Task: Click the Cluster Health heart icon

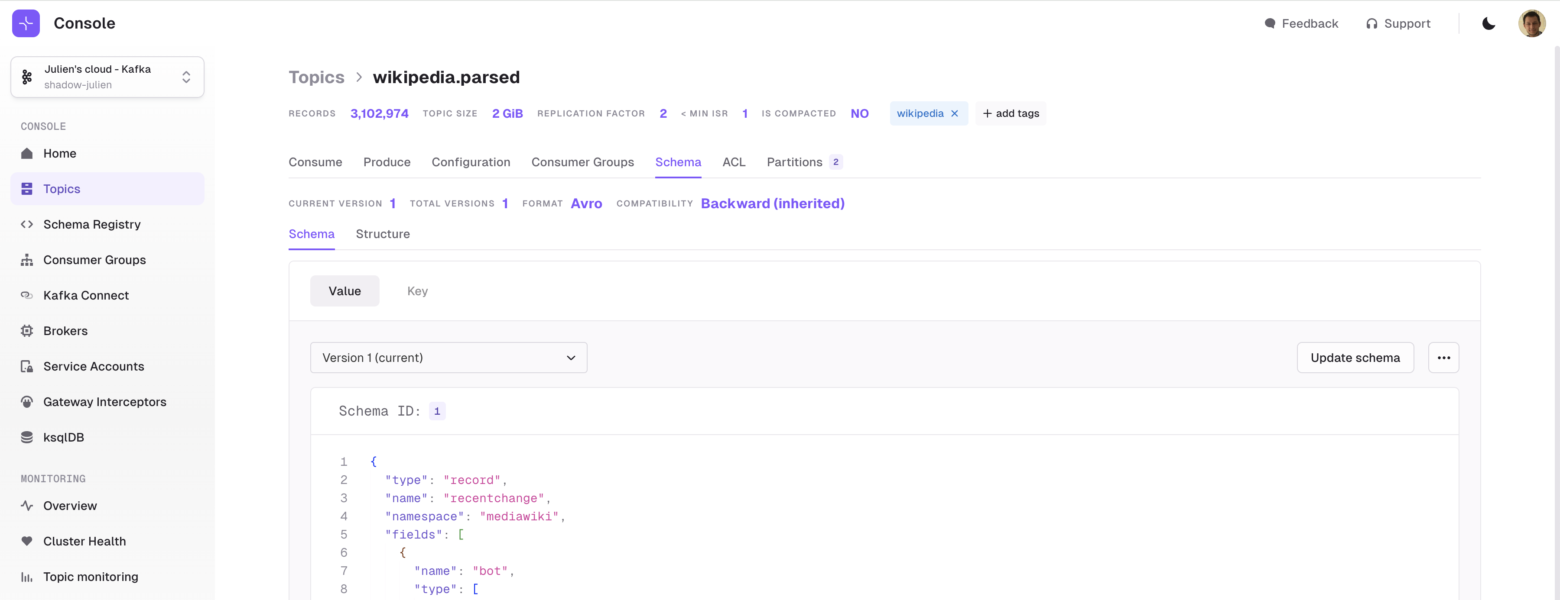Action: point(26,541)
